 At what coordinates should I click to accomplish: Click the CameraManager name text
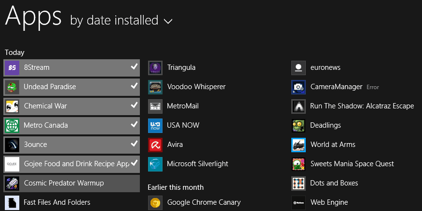(337, 87)
